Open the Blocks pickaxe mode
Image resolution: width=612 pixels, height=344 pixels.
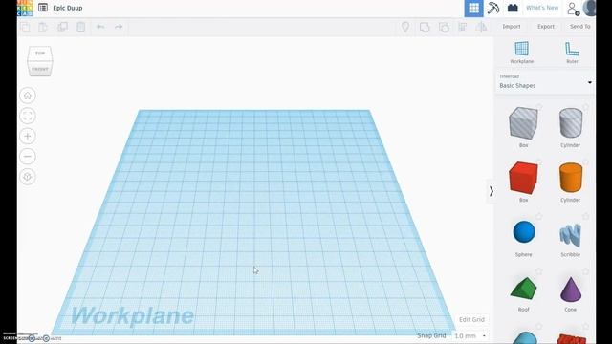coord(493,8)
